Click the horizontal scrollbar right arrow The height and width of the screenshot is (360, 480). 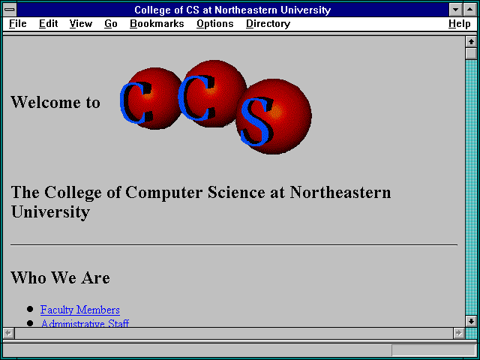(458, 333)
